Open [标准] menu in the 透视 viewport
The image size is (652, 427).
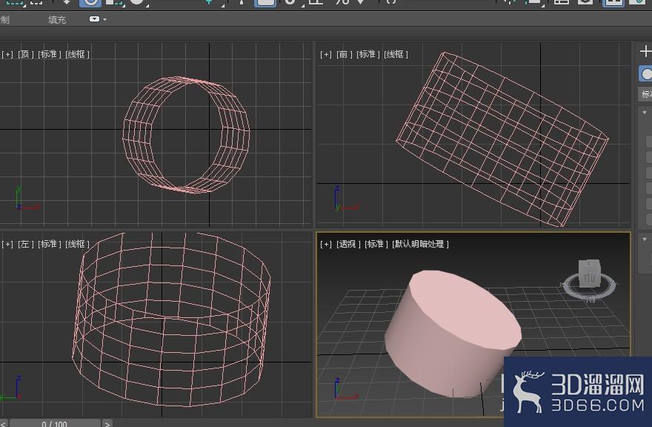[376, 244]
